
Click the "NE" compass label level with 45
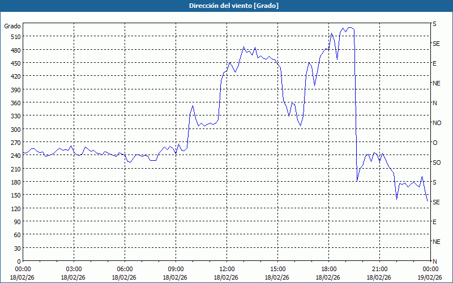tap(436, 242)
